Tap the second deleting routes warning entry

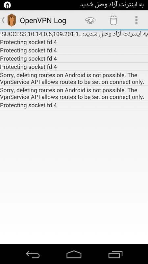click(x=74, y=93)
